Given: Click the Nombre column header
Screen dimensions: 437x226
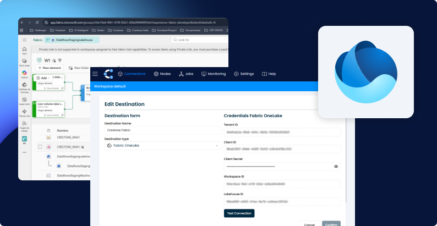Looking at the screenshot, I should pyautogui.click(x=62, y=130).
